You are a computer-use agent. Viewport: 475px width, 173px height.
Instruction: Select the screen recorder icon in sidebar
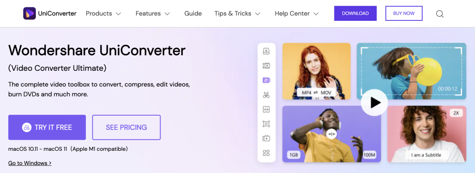266,124
